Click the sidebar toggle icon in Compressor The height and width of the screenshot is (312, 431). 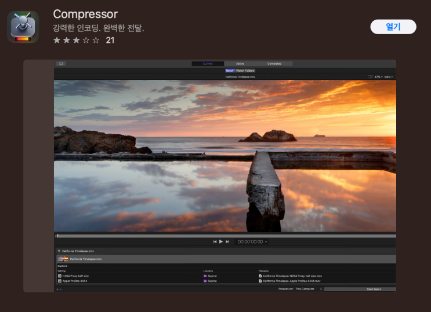pos(61,64)
